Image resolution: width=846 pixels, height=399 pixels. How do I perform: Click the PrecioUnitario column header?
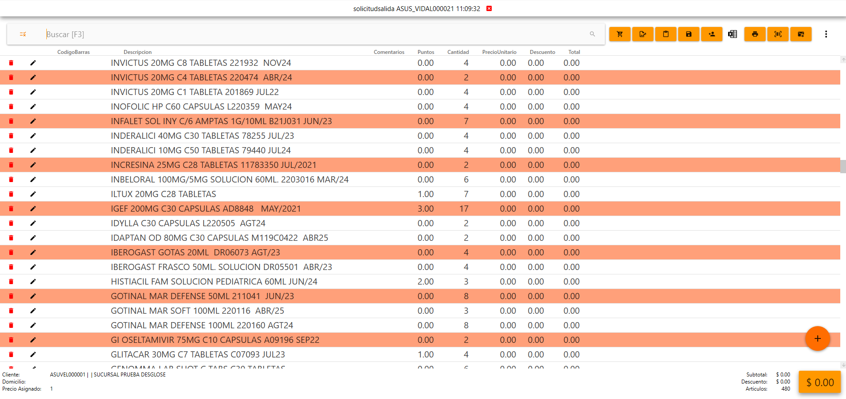click(499, 52)
